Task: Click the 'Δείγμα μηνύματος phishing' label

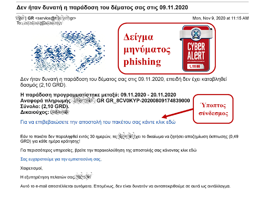Action: click(x=147, y=49)
